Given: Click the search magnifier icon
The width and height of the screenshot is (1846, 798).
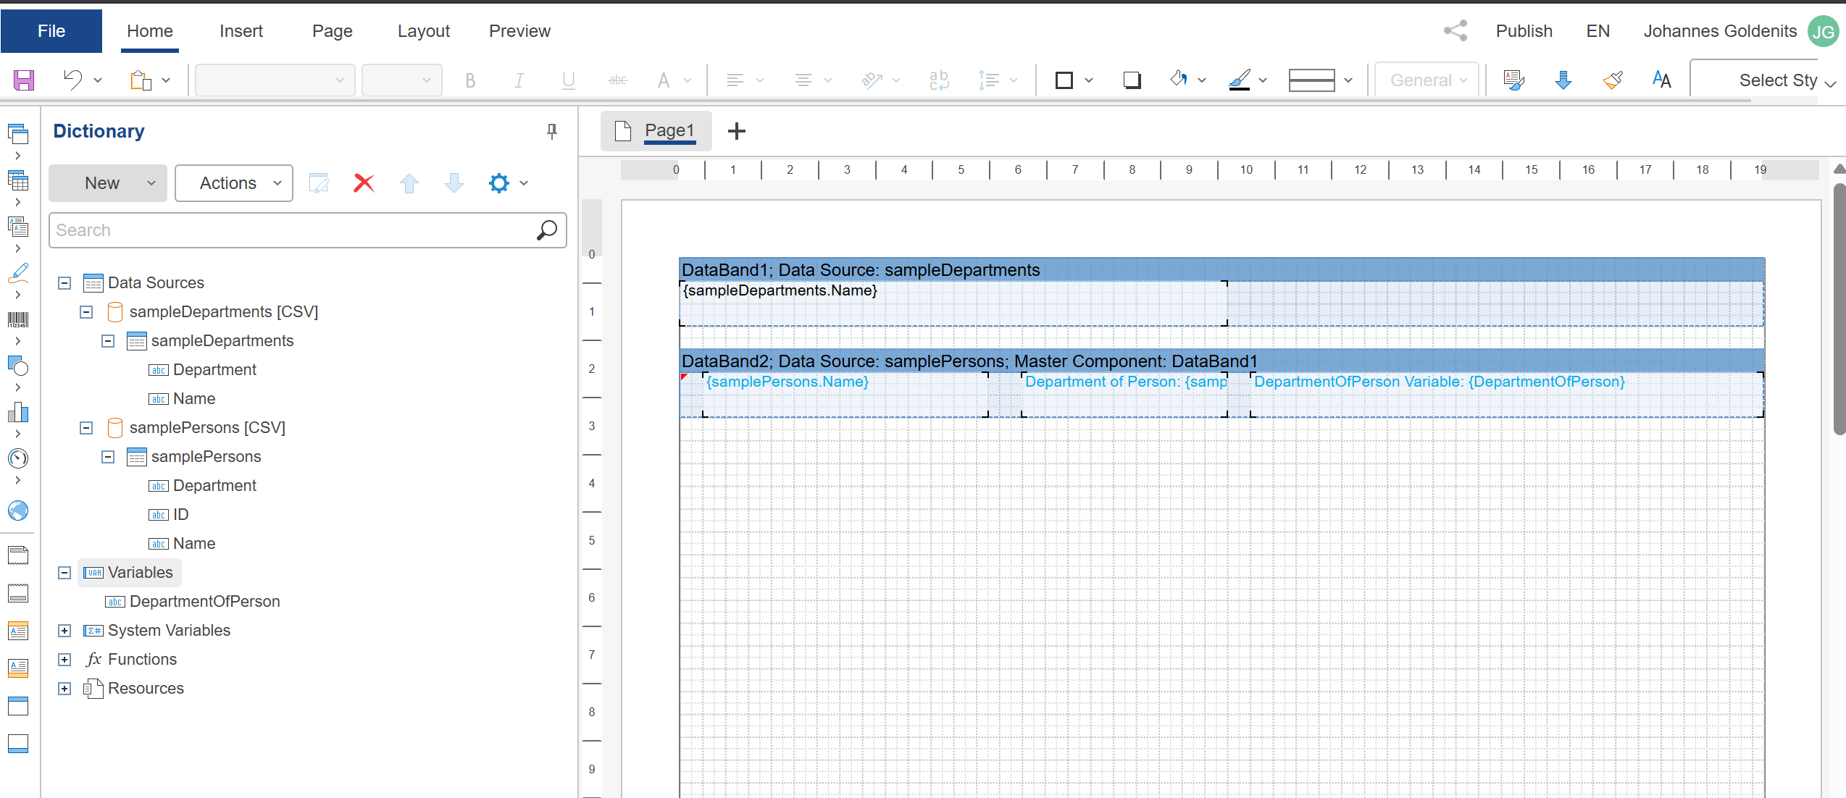Looking at the screenshot, I should [x=547, y=230].
